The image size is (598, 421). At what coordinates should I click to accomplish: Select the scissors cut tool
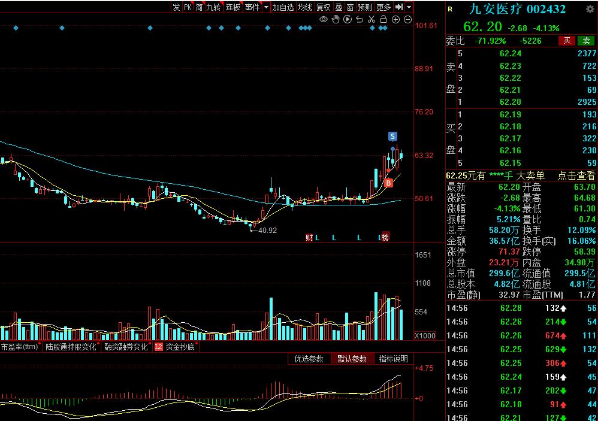[x=372, y=20]
